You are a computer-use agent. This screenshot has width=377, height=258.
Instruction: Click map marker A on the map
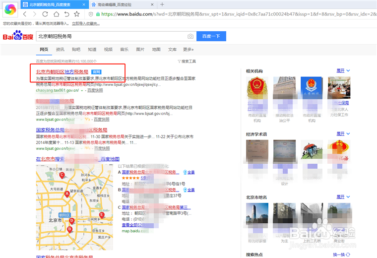click(67, 194)
